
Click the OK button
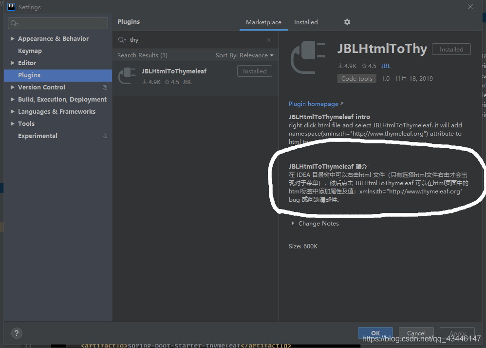[x=375, y=333]
